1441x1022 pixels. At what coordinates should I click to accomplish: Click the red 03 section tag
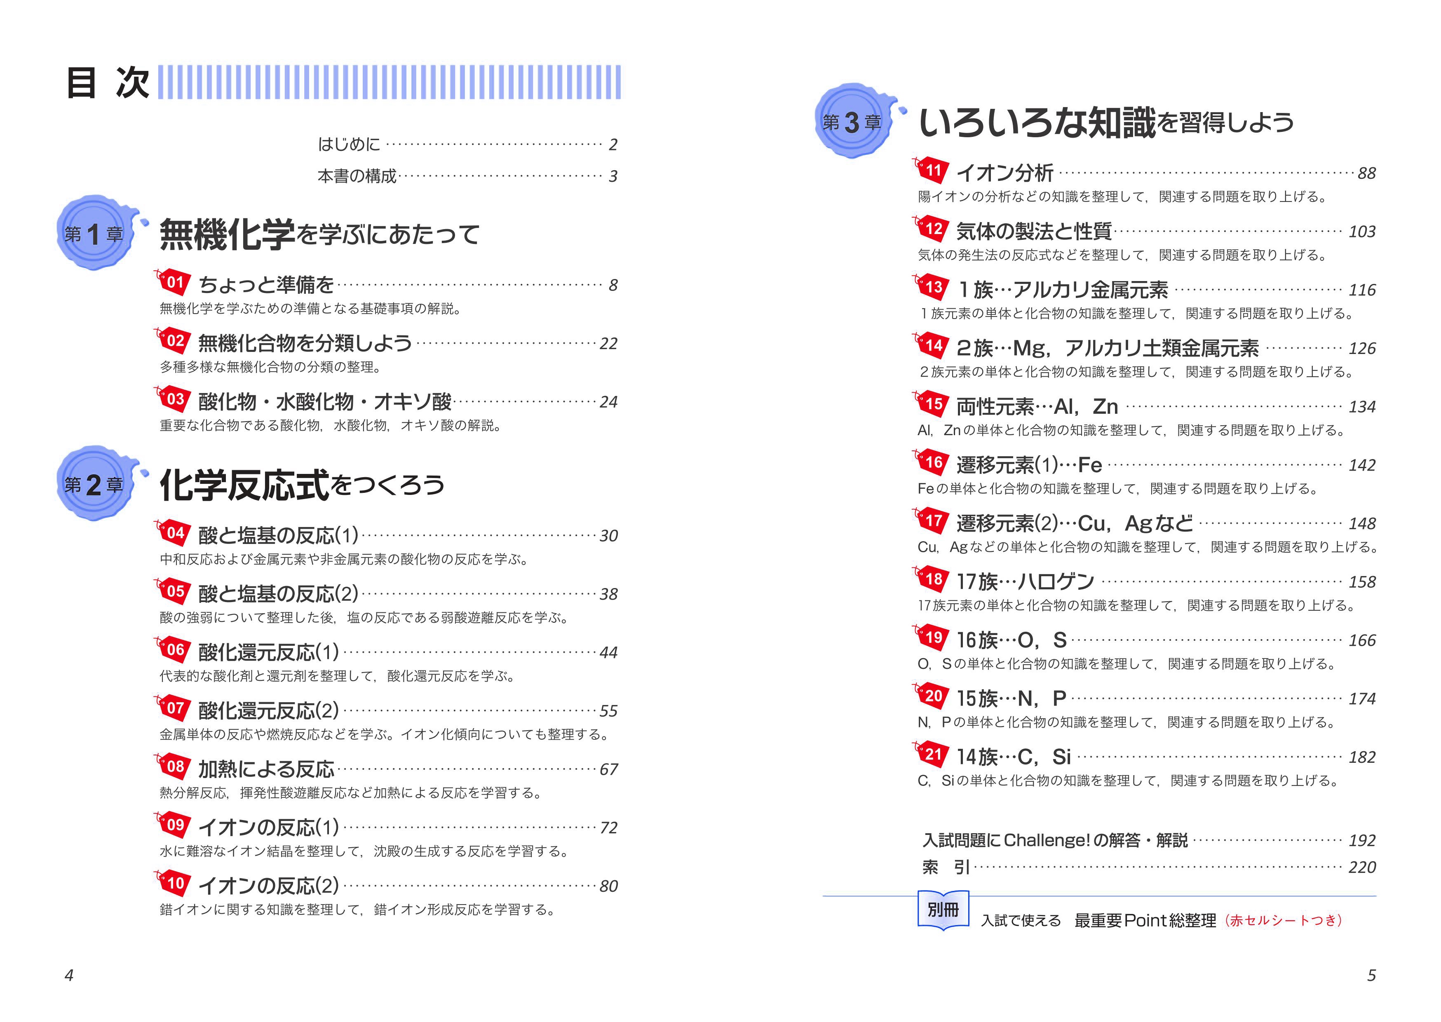pos(172,398)
